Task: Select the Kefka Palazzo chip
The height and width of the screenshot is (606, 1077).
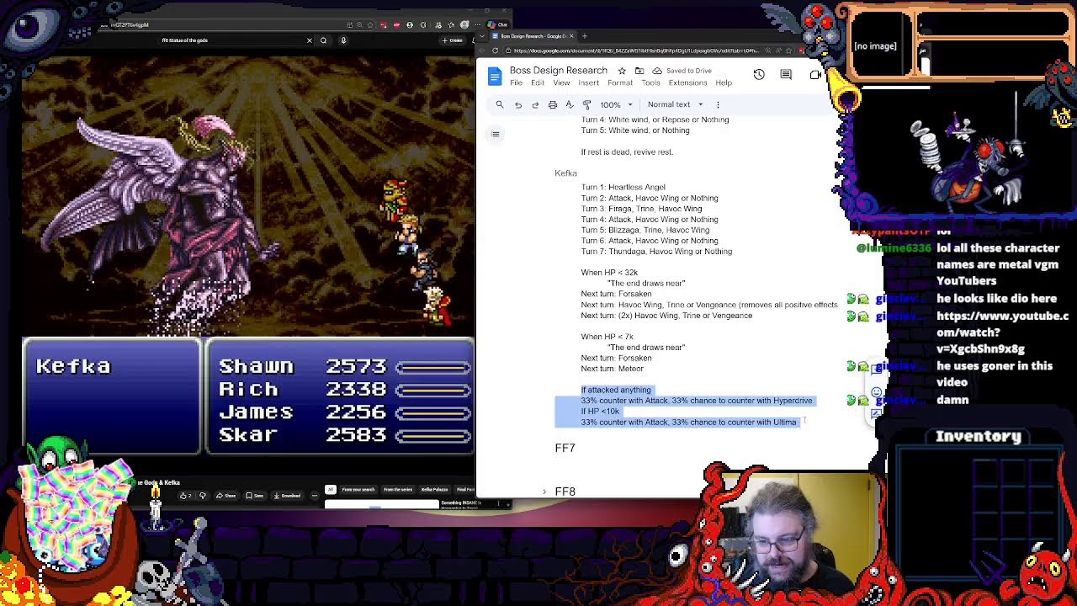Action: click(435, 489)
